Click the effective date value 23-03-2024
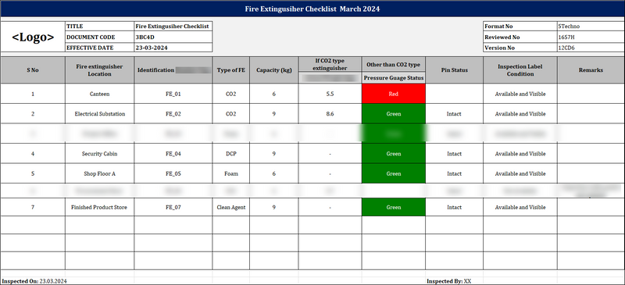Viewport: 625px width, 285px height. coord(173,48)
